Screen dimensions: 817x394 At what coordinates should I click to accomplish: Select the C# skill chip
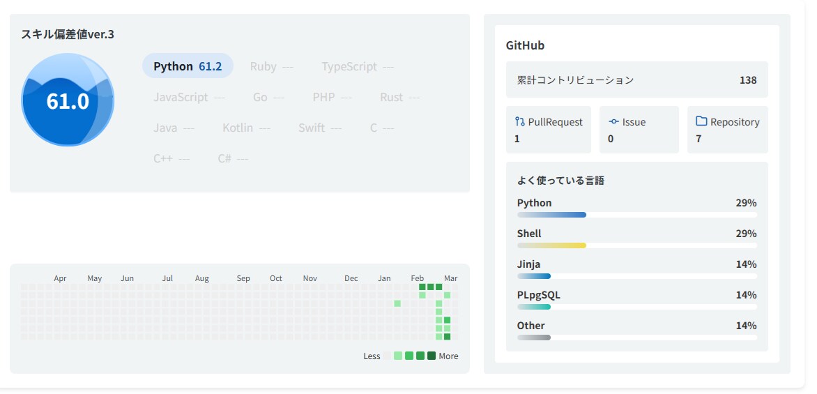click(x=233, y=158)
